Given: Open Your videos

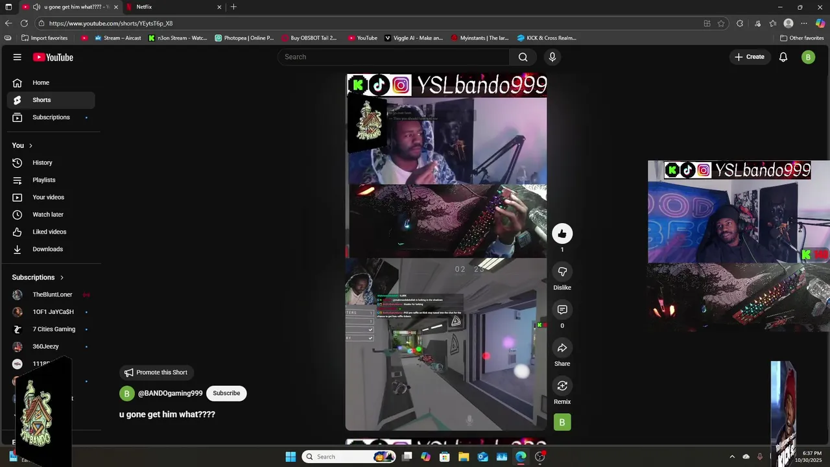Looking at the screenshot, I should pyautogui.click(x=51, y=197).
